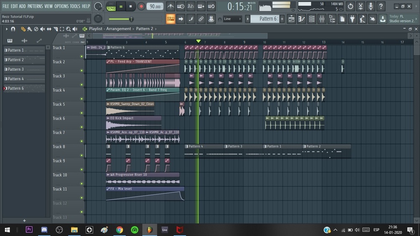The image size is (420, 236).
Task: Select Pattern 1 in the picker list
Action: tap(24, 50)
